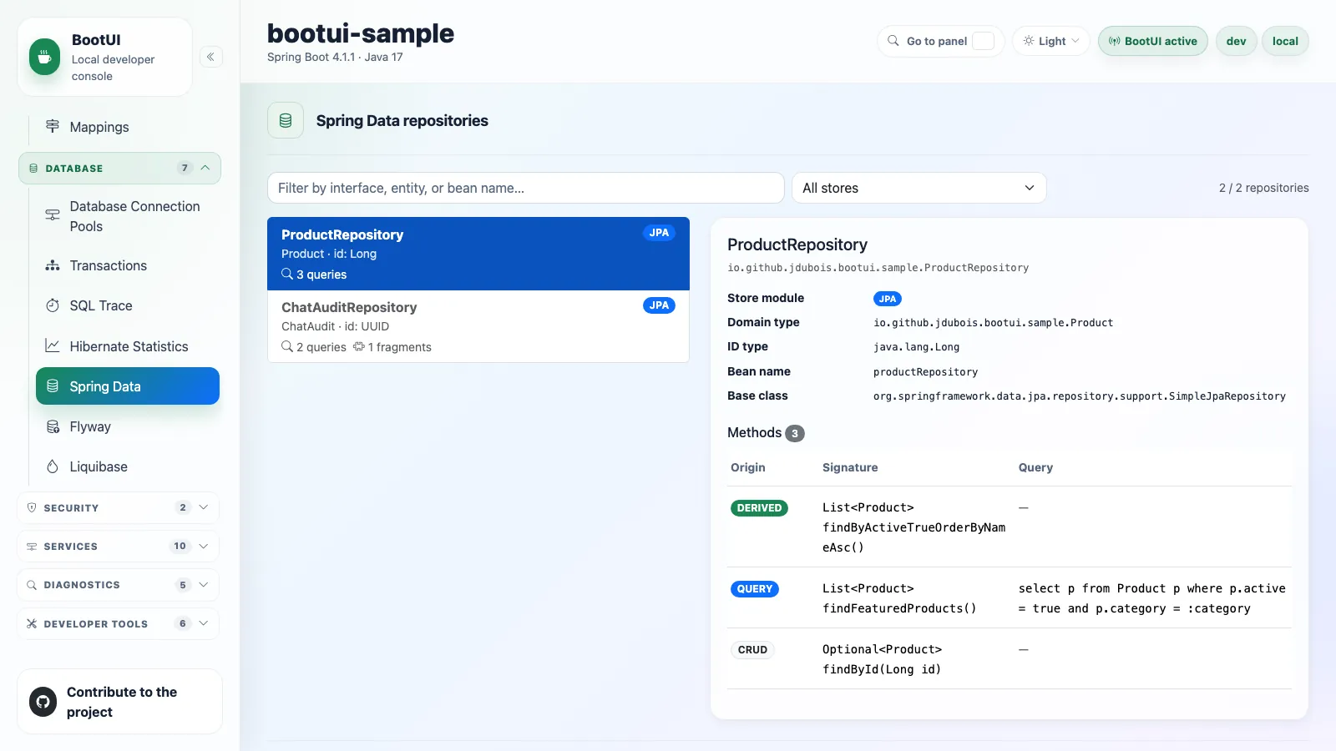Screen dimensions: 1336x751
Task: Click the BootUI active status badge
Action: [1153, 41]
